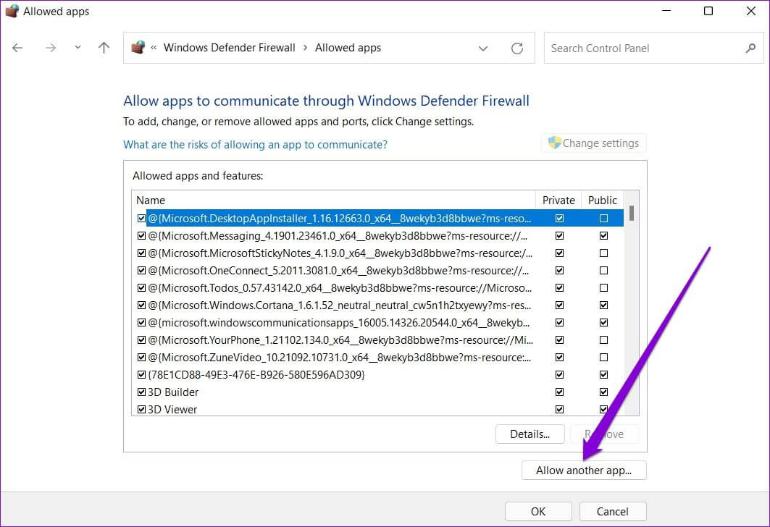Disable Public for Microsoft.Windows.Cortana
This screenshot has width=770, height=527.
pos(603,305)
